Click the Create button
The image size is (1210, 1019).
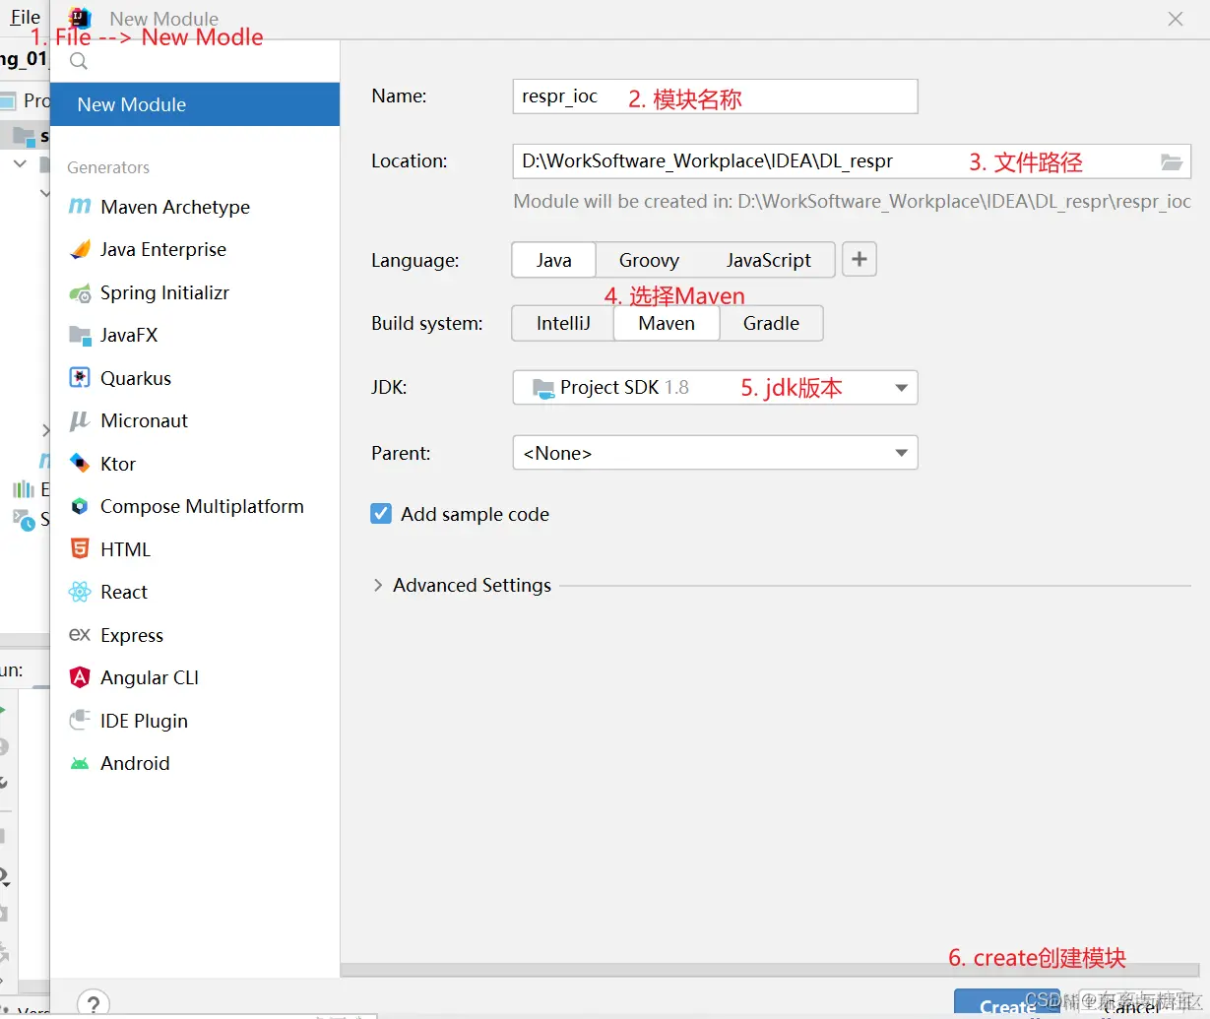click(1007, 1004)
